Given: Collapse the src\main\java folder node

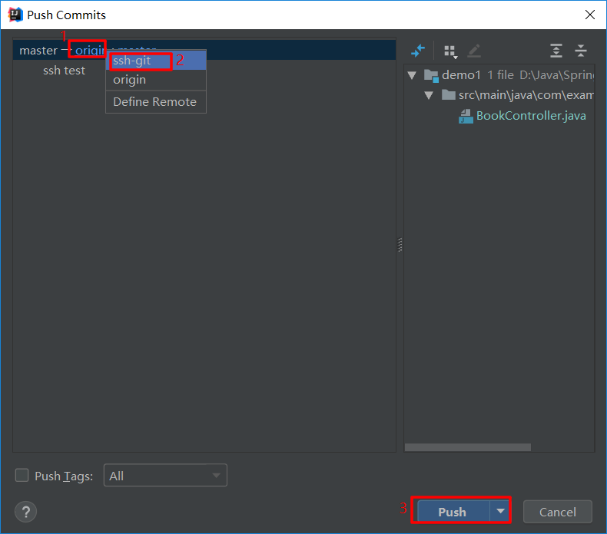Looking at the screenshot, I should tap(429, 95).
